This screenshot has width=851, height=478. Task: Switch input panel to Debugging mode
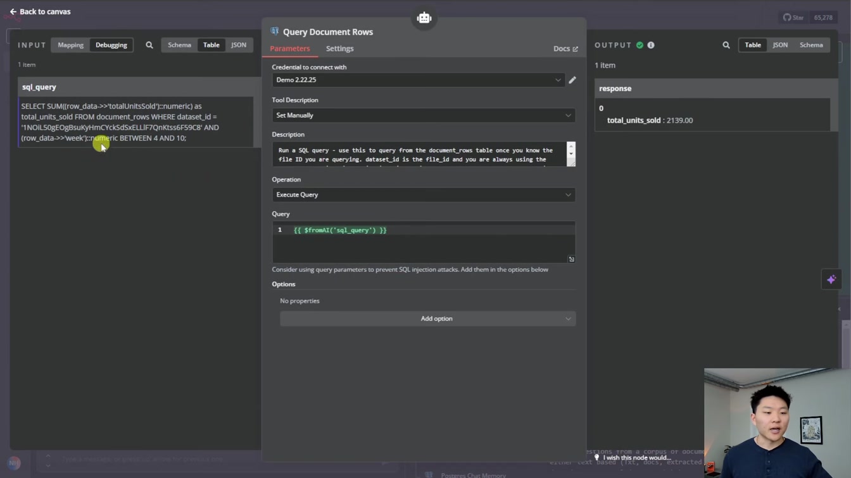tap(111, 45)
